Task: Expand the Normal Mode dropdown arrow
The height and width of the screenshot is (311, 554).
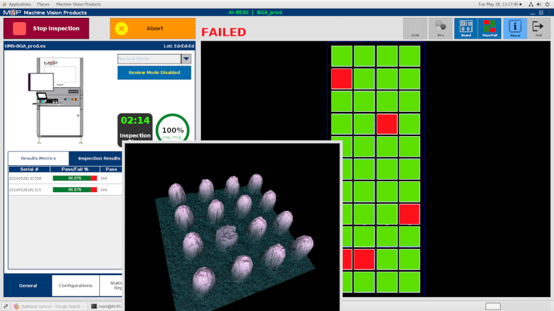Action: pos(186,59)
